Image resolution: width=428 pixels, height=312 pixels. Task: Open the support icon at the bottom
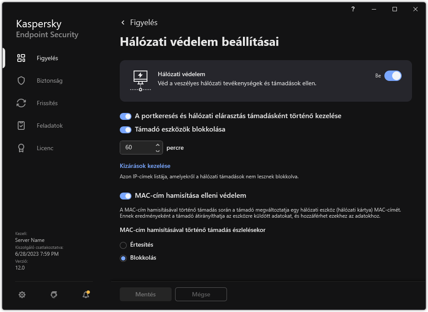coord(54,294)
